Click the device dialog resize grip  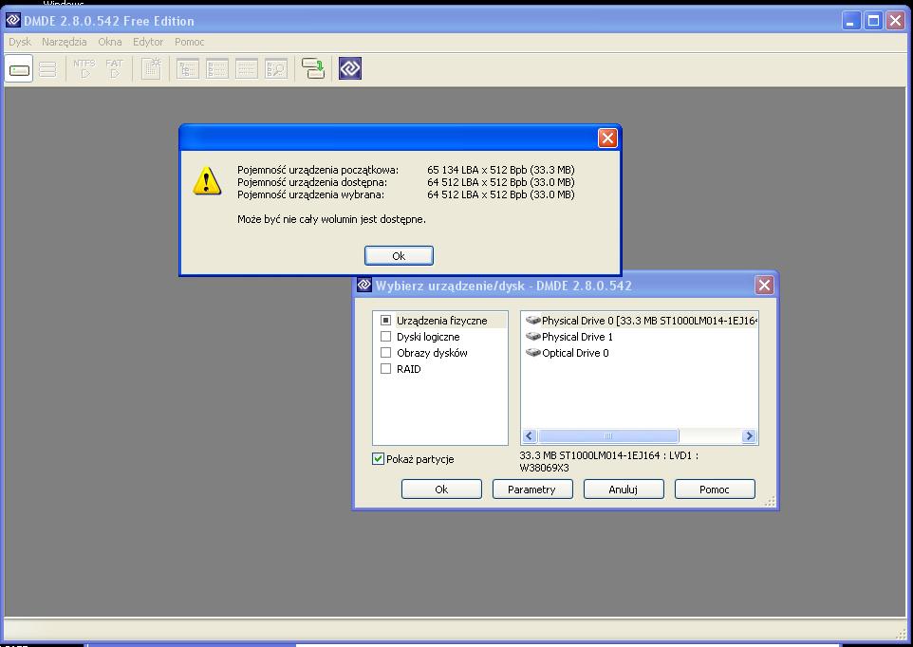tap(771, 502)
